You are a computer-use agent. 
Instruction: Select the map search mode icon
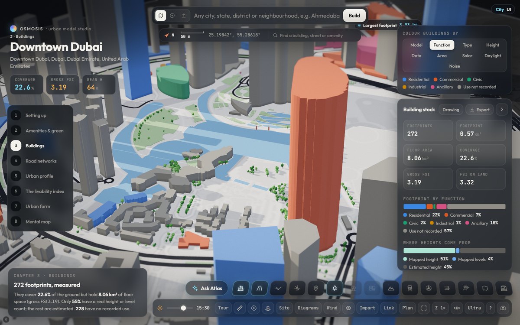(x=160, y=16)
